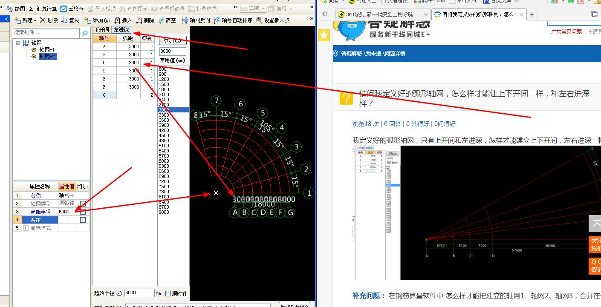The height and width of the screenshot is (307, 601).
Task: Select the 轴网-1 tree item
Action: click(x=47, y=50)
